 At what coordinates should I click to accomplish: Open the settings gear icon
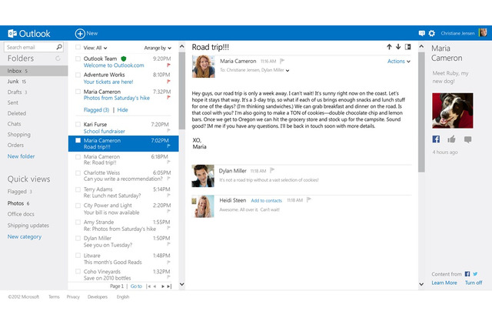coord(431,33)
